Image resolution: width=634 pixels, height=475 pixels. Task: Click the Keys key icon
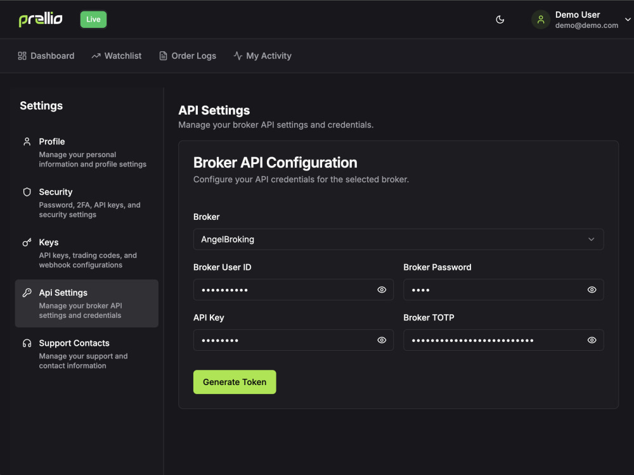27,243
